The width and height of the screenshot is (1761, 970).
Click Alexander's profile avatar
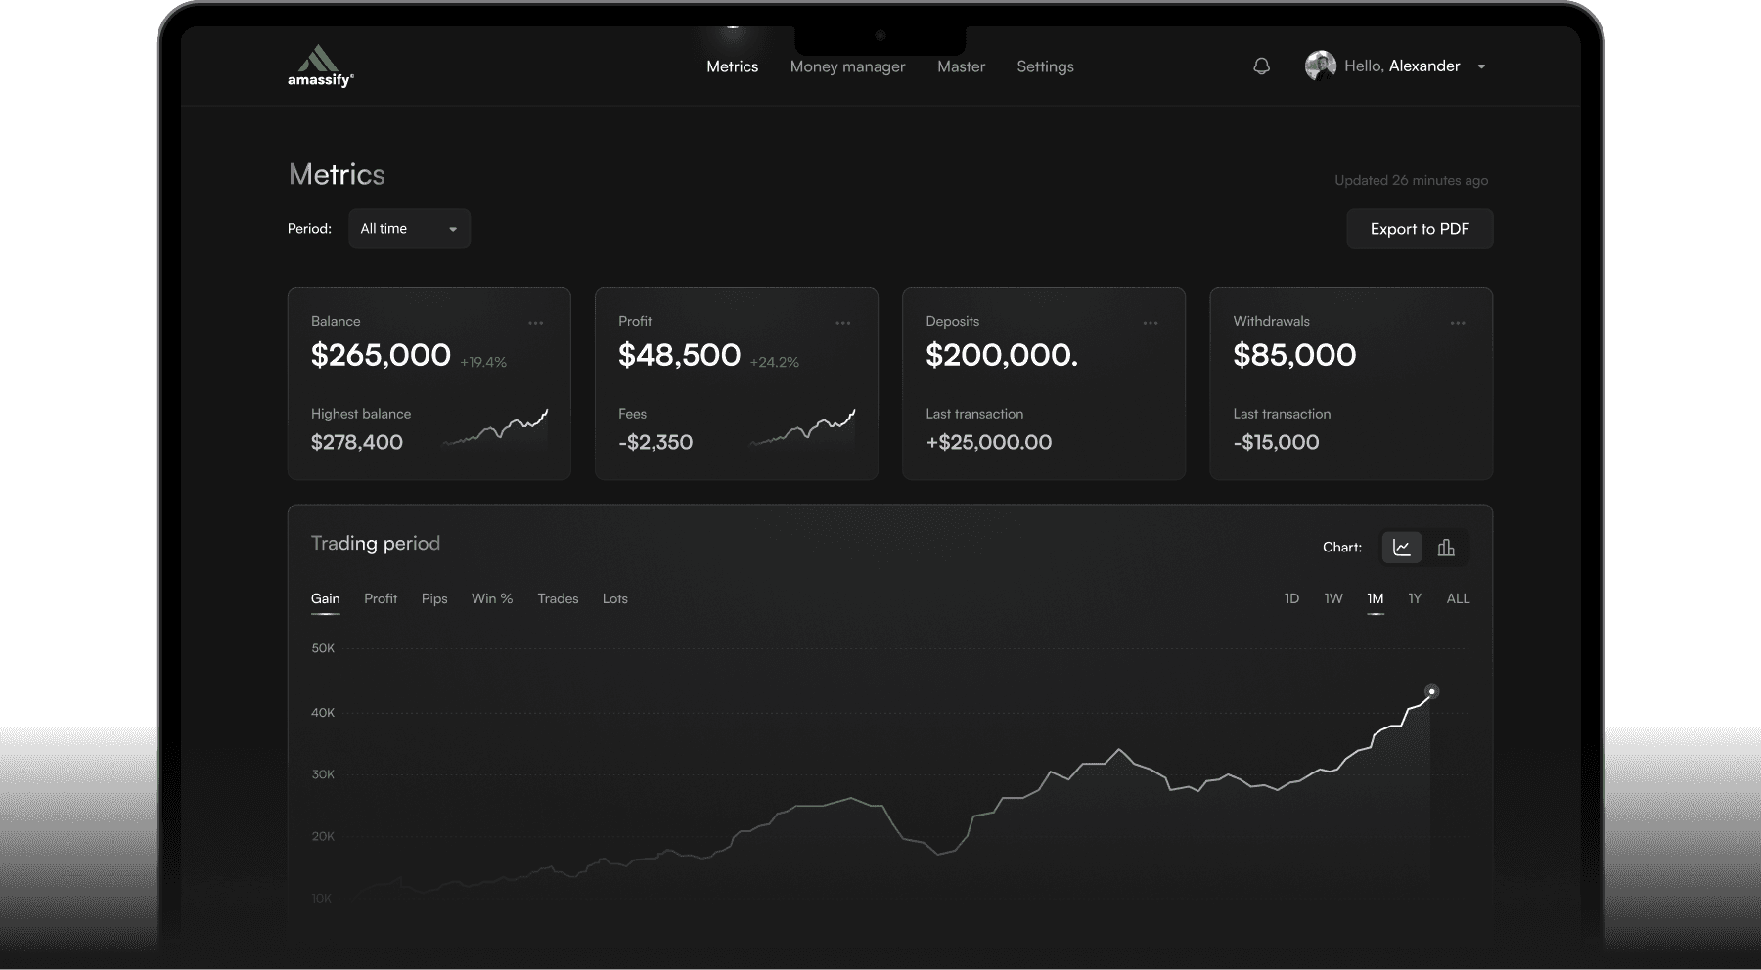[1319, 66]
